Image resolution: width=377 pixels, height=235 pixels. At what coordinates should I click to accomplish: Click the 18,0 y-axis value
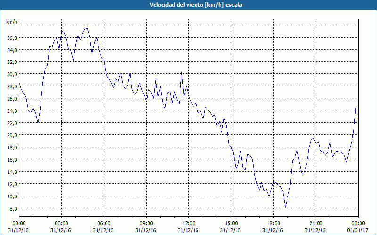tap(12, 148)
